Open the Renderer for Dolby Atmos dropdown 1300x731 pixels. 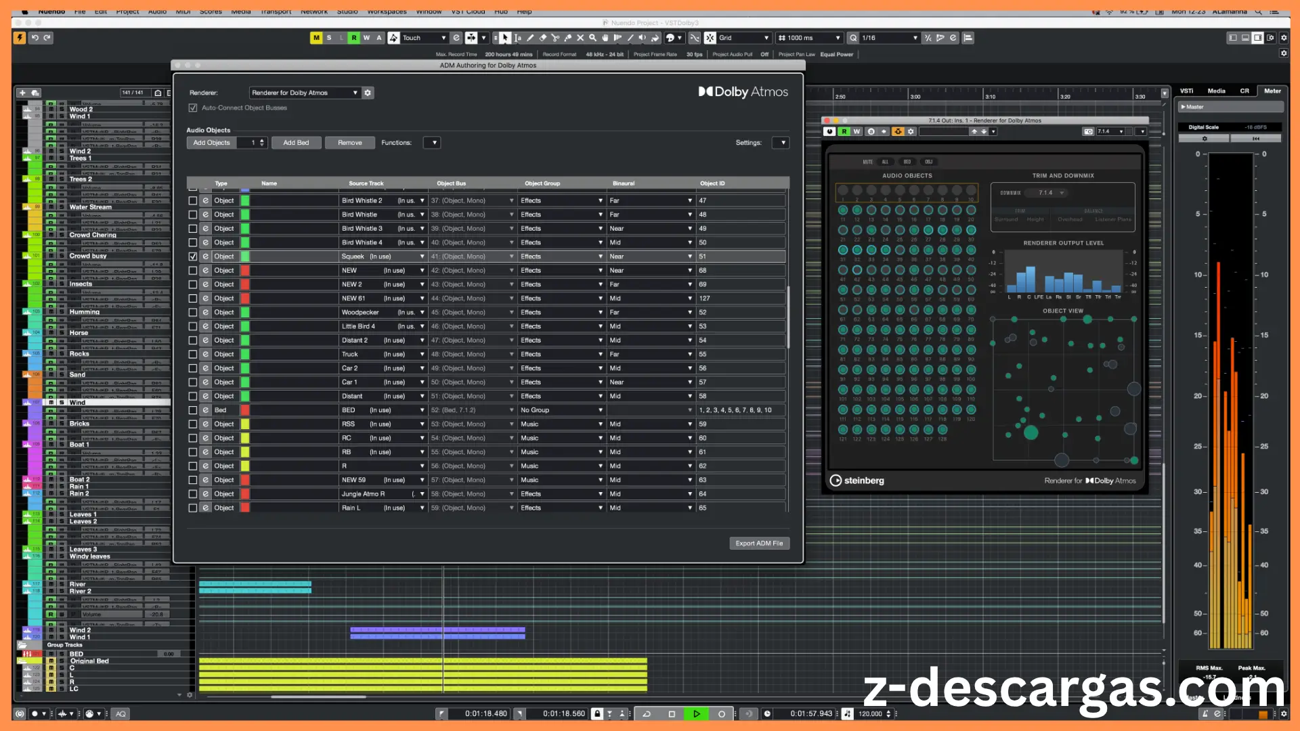click(304, 93)
